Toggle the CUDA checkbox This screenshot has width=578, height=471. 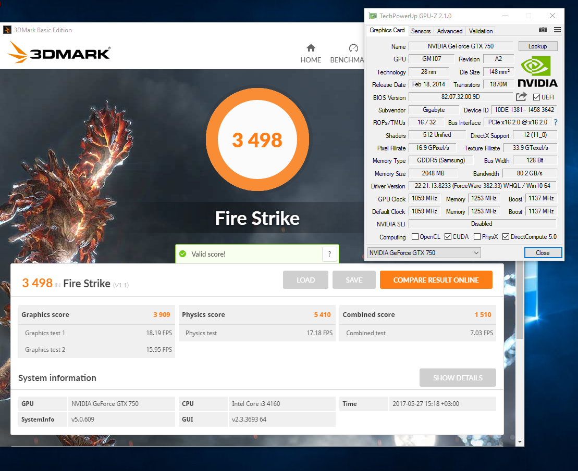pos(448,237)
